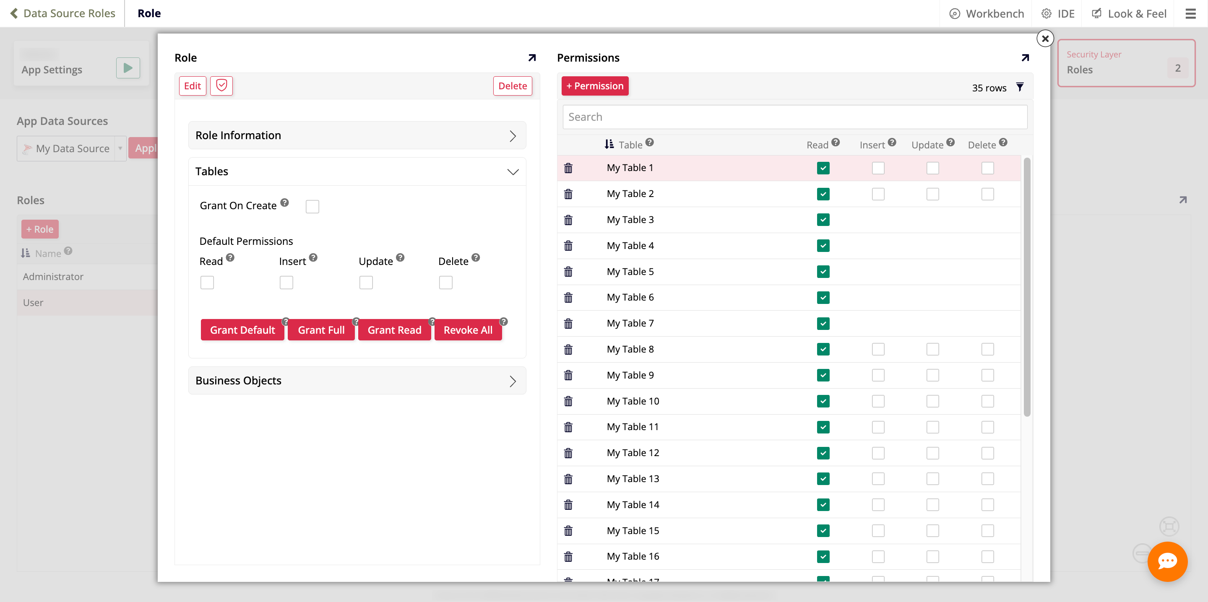Expand the Business Objects section
The image size is (1208, 602).
357,381
